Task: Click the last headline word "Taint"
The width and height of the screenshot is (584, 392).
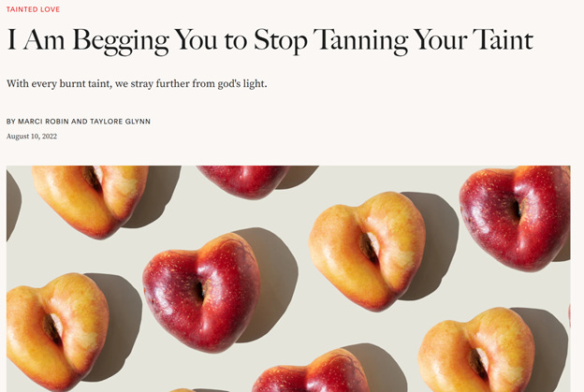Action: 504,39
